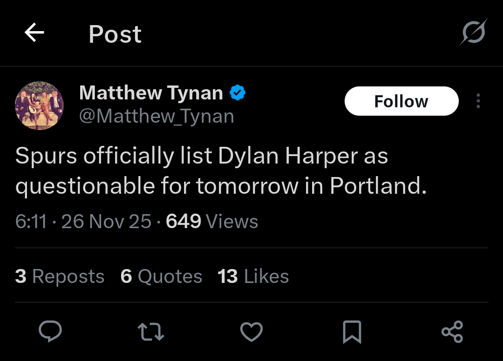Go back using the back arrow
This screenshot has width=503, height=361.
(x=34, y=33)
